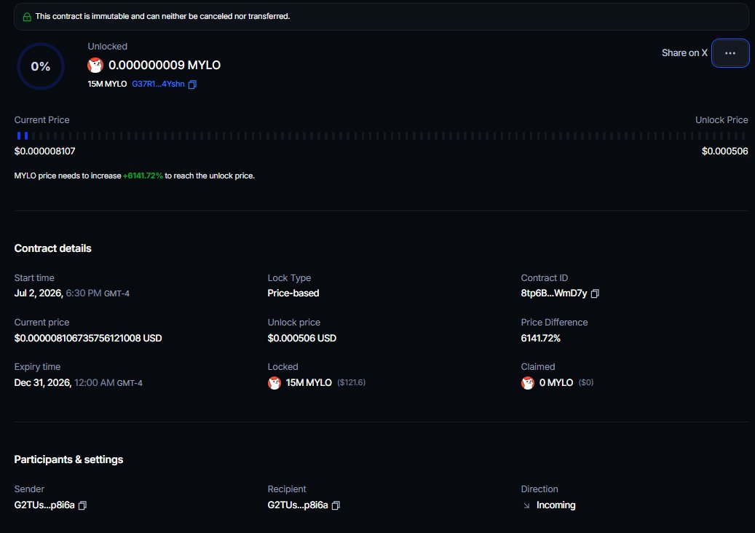Click the MYLO token logo beside Unlocked amount
Screen dimensions: 755x533
tap(95, 65)
